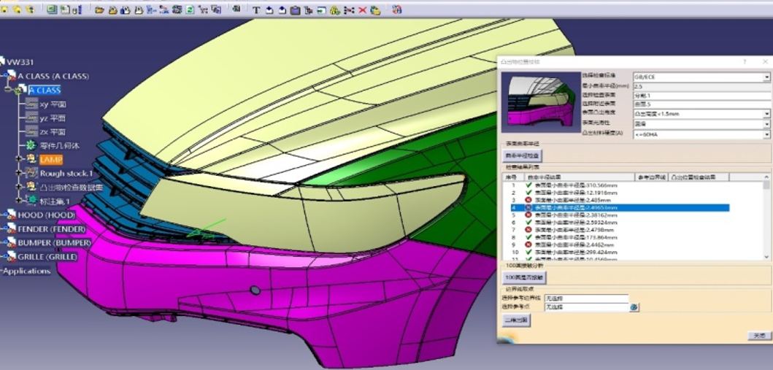The image size is (773, 370).
Task: Click the red X delete icon in toolbar
Action: (362, 10)
